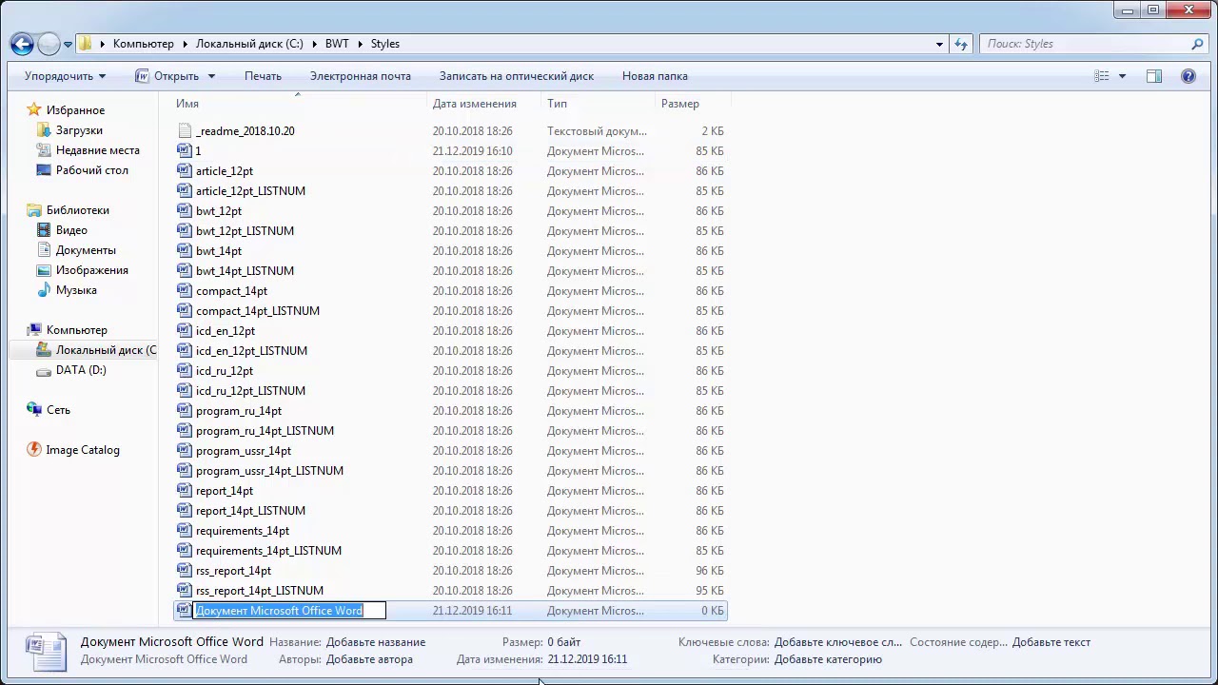Select Компьютер in the navigation pane
The width and height of the screenshot is (1218, 685).
tap(76, 330)
